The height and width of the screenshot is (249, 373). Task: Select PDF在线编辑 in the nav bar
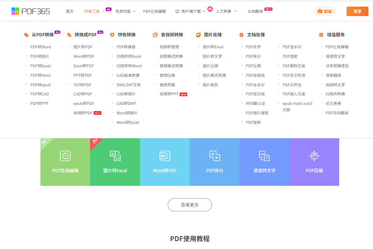(154, 12)
